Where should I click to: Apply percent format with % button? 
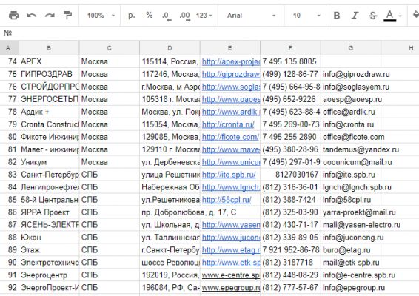pyautogui.click(x=150, y=15)
